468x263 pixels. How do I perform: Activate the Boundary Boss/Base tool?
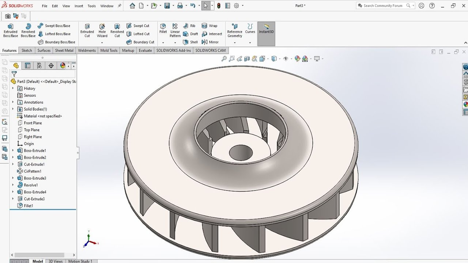56,42
